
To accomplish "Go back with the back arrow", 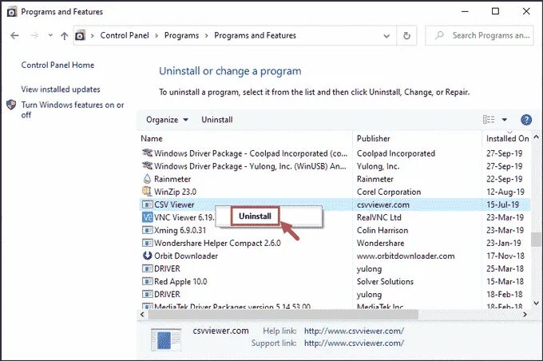I will 14,35.
